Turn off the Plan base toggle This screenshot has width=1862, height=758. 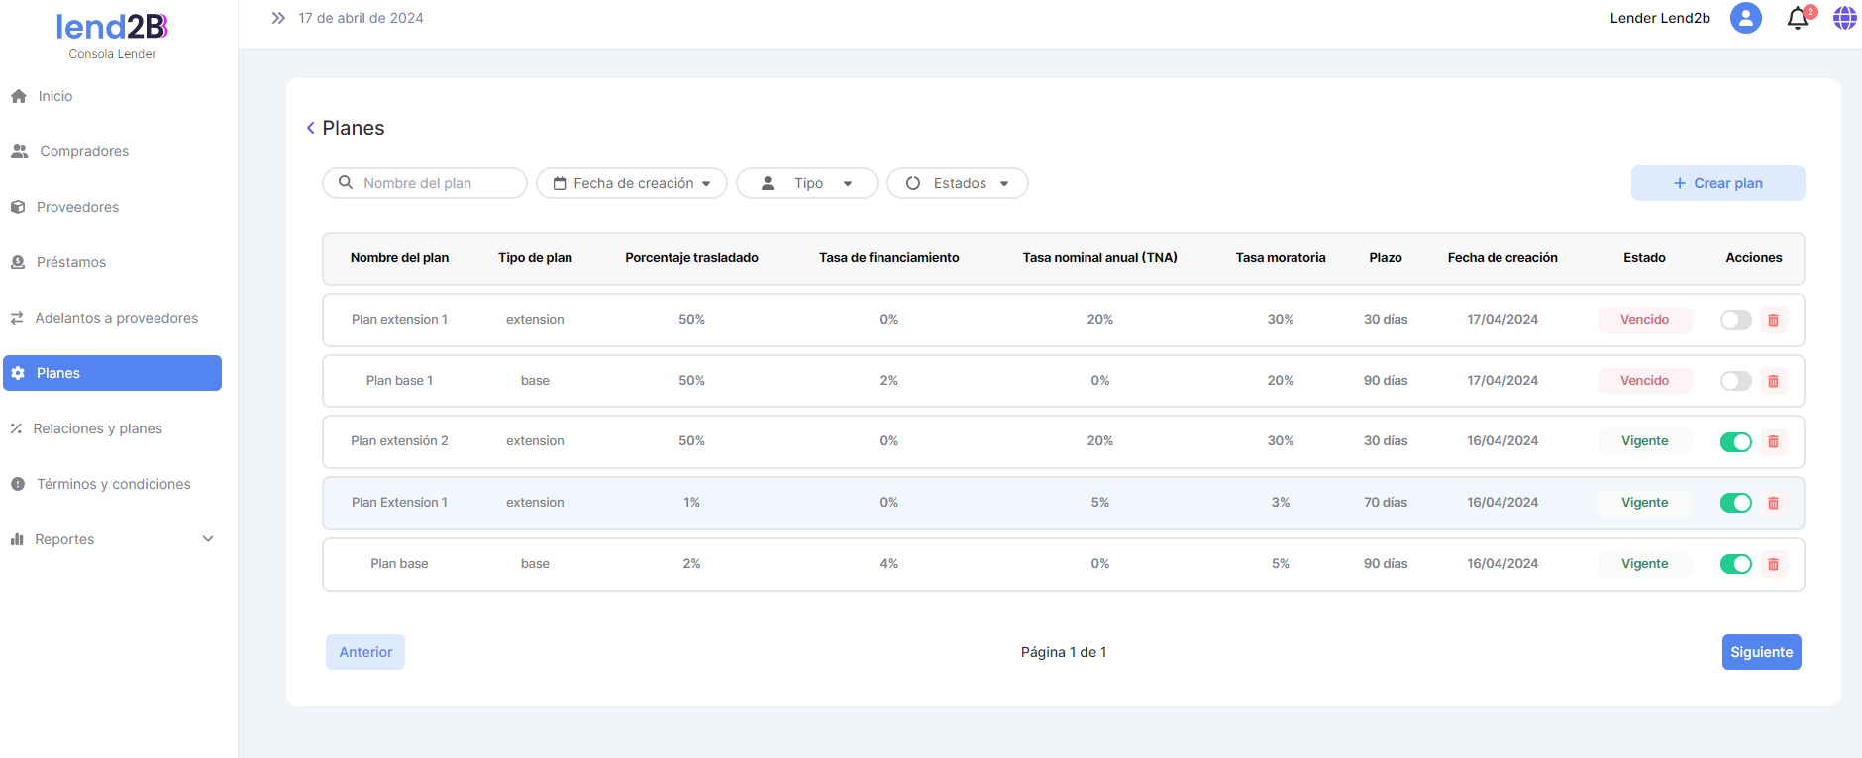tap(1735, 564)
